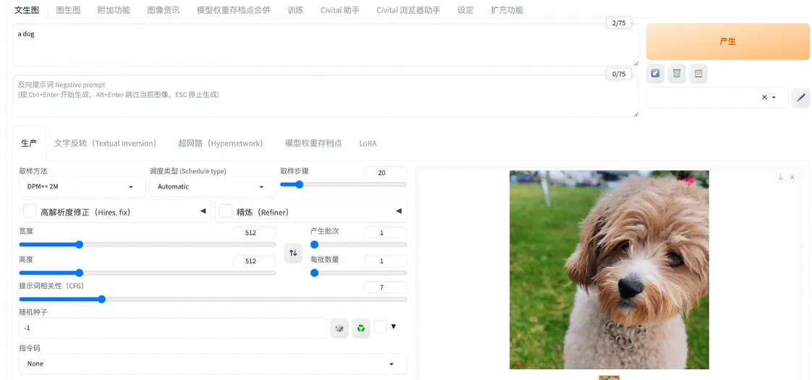Image resolution: width=812 pixels, height=380 pixels.
Task: Switch to the 文生图 tab
Action: pyautogui.click(x=26, y=10)
